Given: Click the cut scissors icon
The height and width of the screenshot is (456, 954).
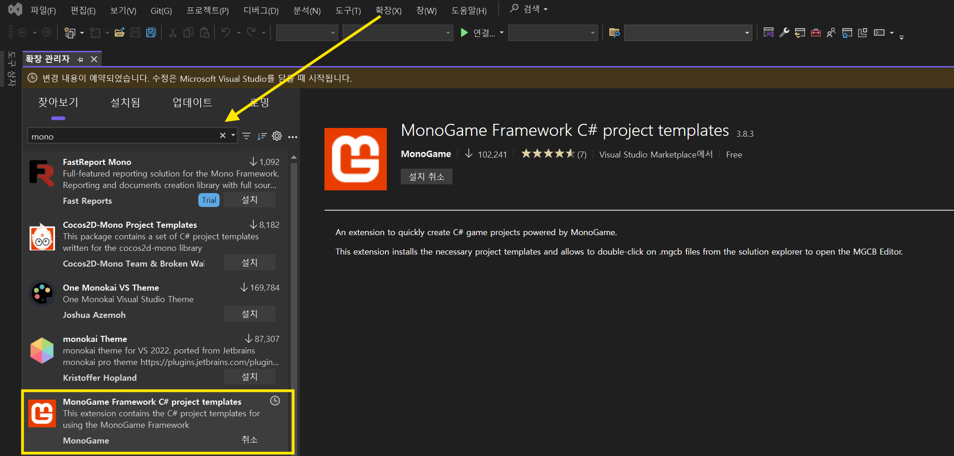Looking at the screenshot, I should click(173, 32).
